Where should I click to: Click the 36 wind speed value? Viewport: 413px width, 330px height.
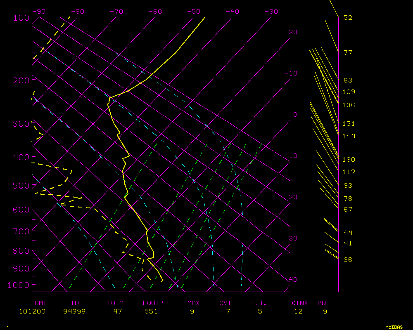(348, 260)
